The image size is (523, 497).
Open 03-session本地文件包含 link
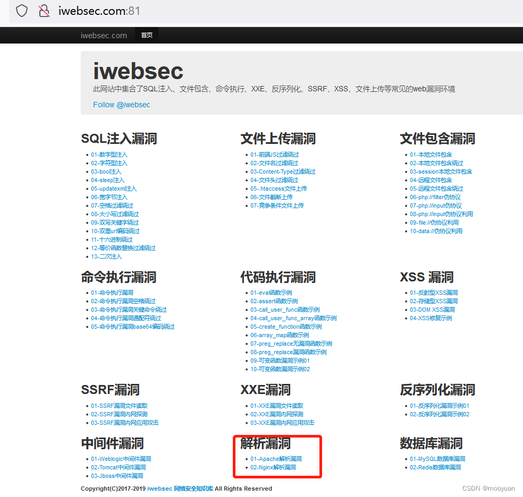point(441,172)
